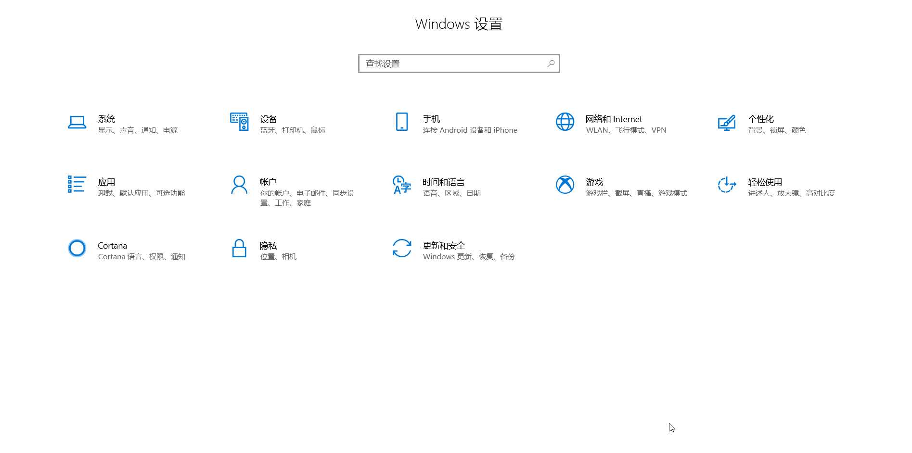Click description 蓝牙、打印机、鼠标
The height and width of the screenshot is (453, 912).
(293, 130)
